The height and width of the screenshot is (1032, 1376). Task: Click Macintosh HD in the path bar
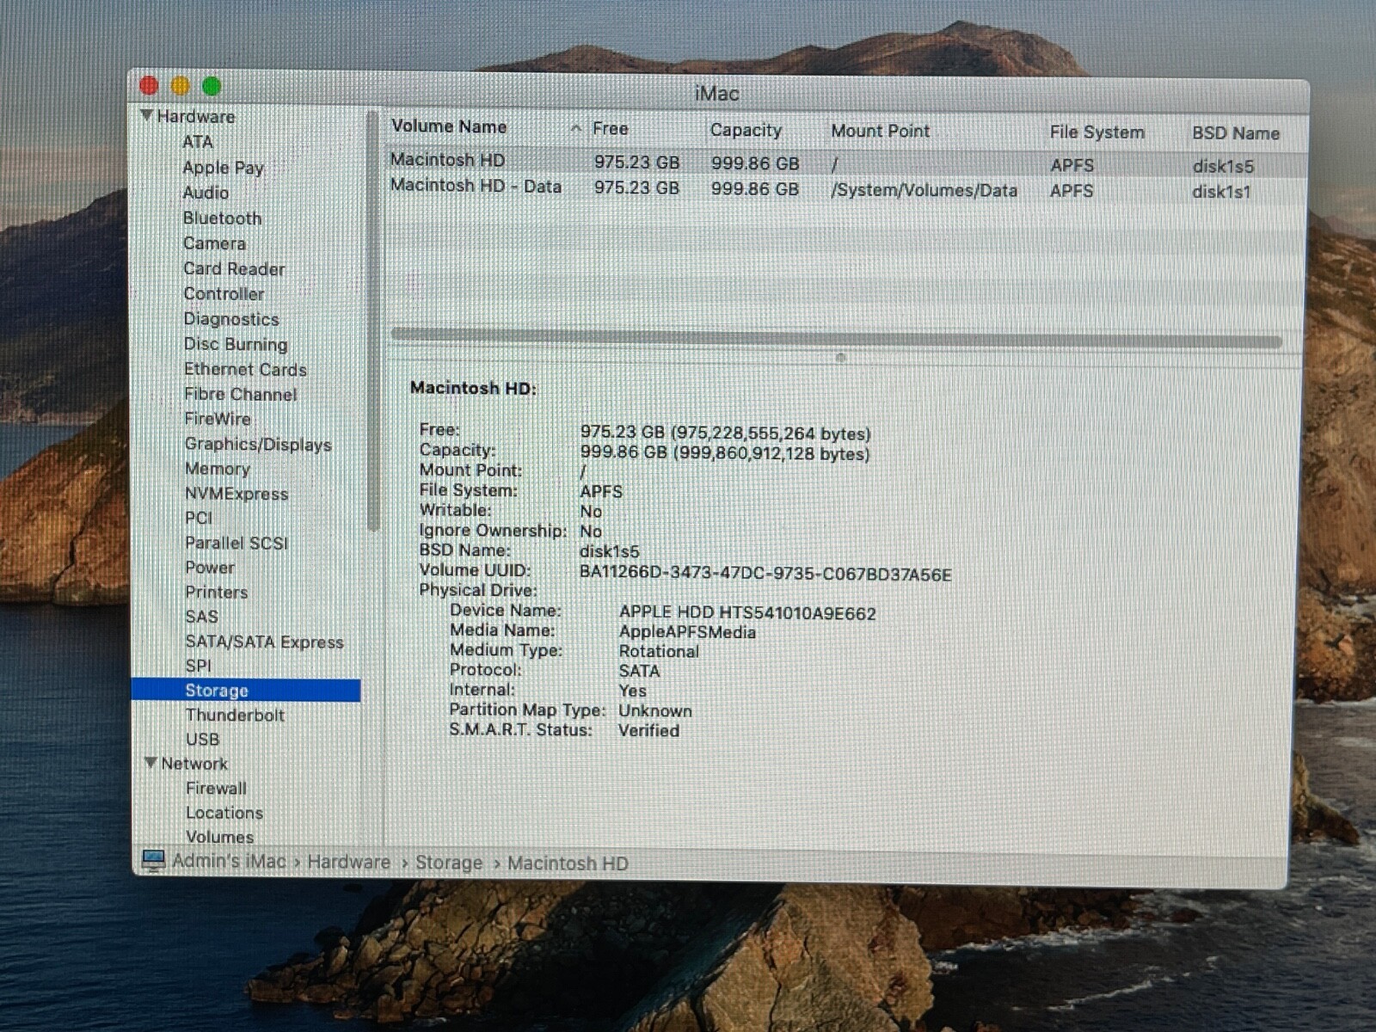568,863
